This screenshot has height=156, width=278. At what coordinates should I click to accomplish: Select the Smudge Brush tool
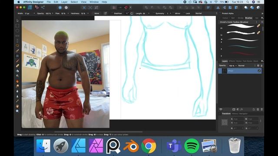coord(17,86)
